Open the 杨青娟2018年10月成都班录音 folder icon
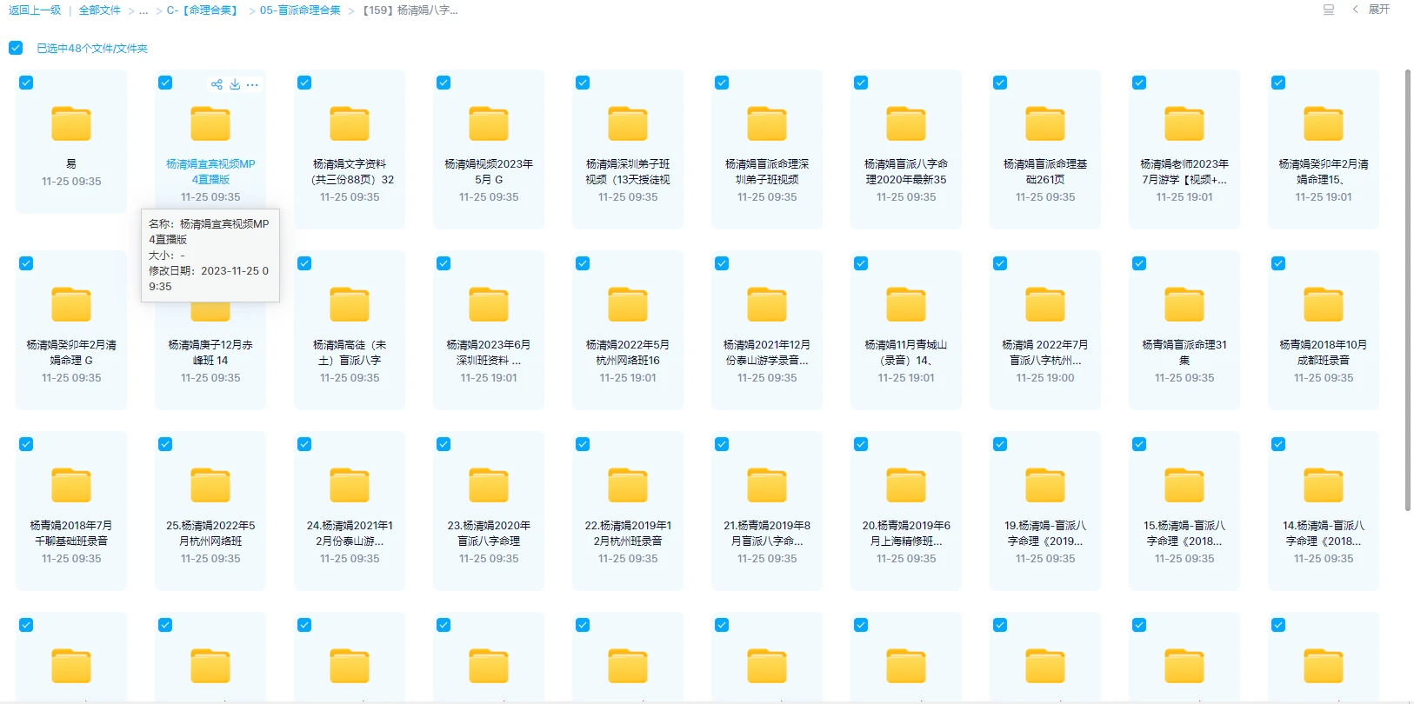 tap(1324, 304)
